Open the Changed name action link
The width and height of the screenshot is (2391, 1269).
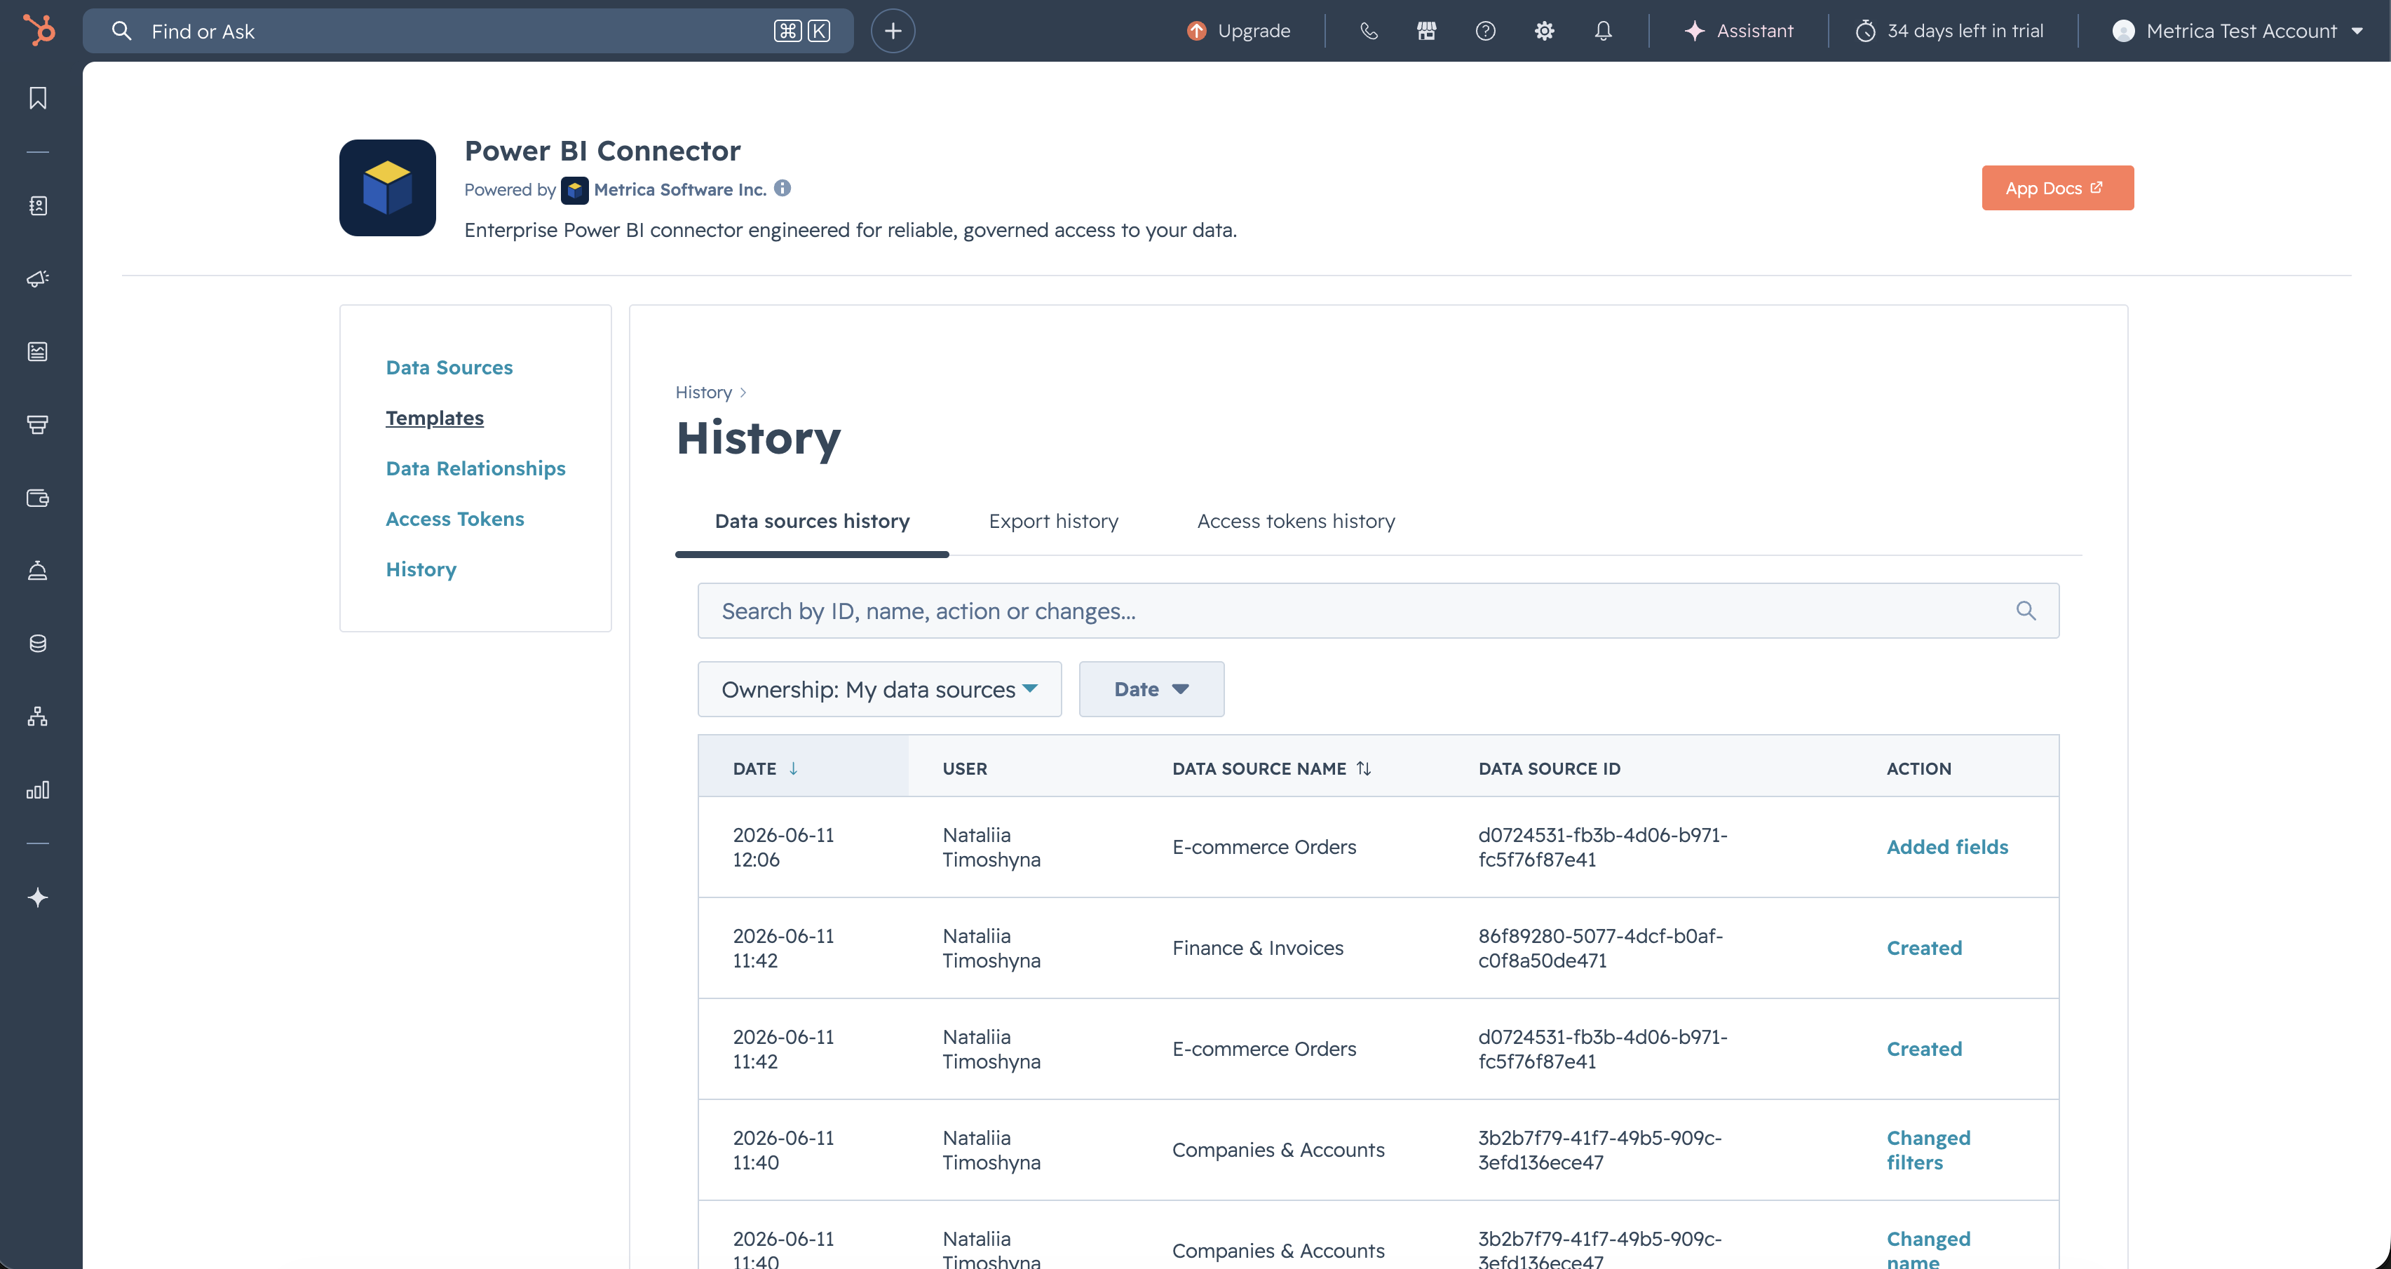click(x=1928, y=1249)
